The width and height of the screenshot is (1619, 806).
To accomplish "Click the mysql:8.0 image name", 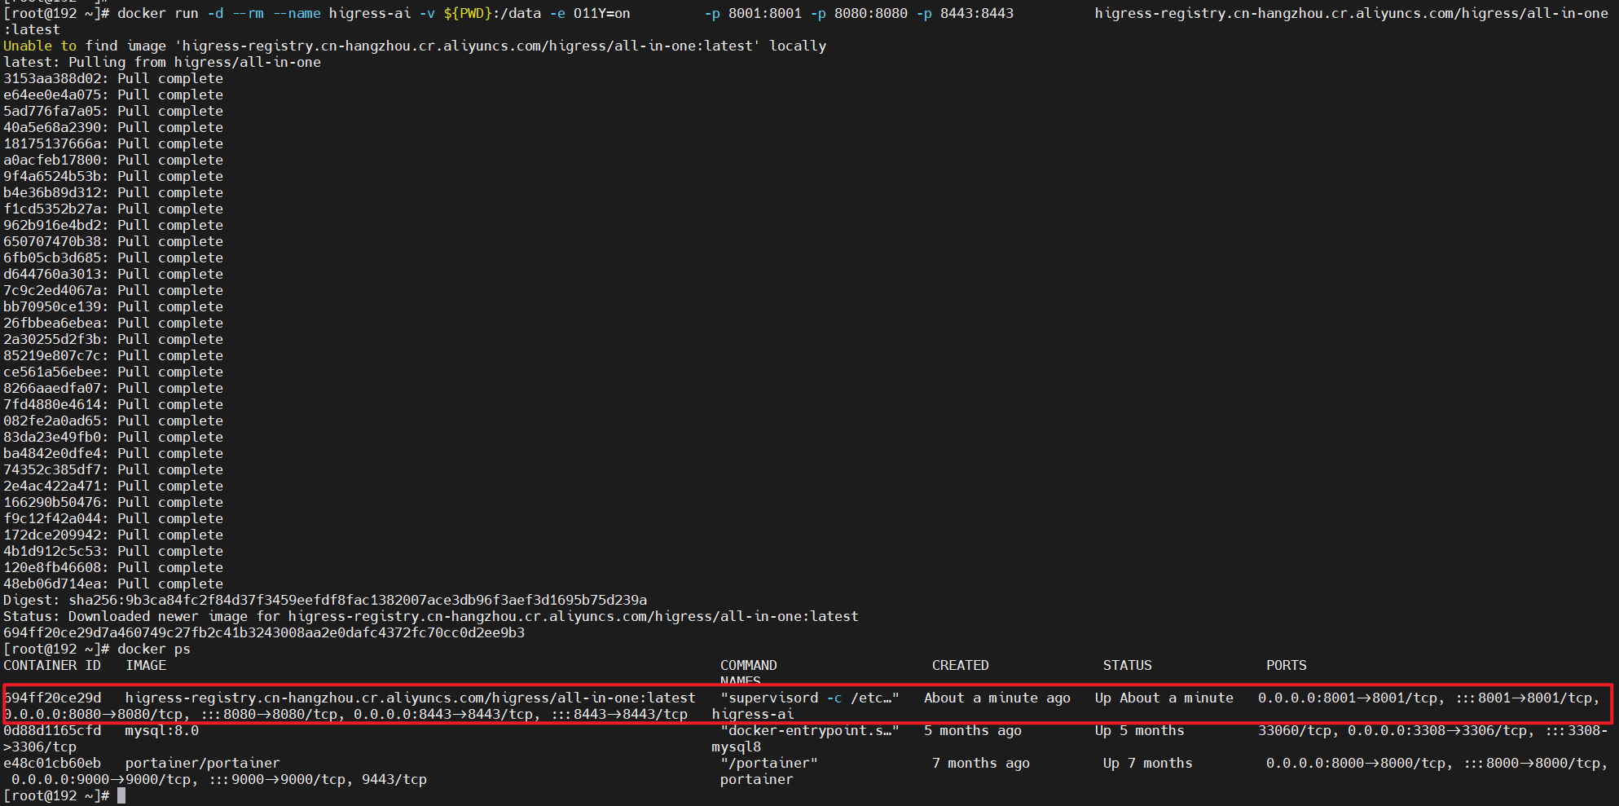I will tap(162, 730).
